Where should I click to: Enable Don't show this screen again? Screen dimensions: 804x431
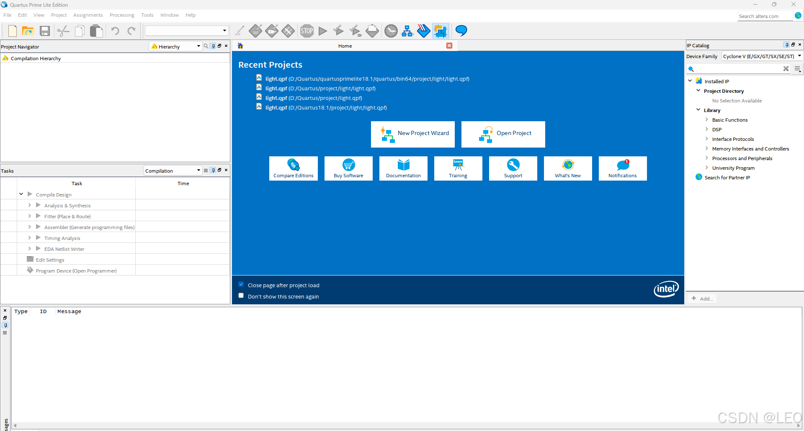[x=241, y=296]
